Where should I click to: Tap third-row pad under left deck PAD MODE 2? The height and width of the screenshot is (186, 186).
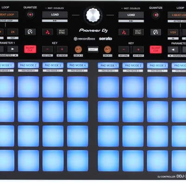[28, 136]
